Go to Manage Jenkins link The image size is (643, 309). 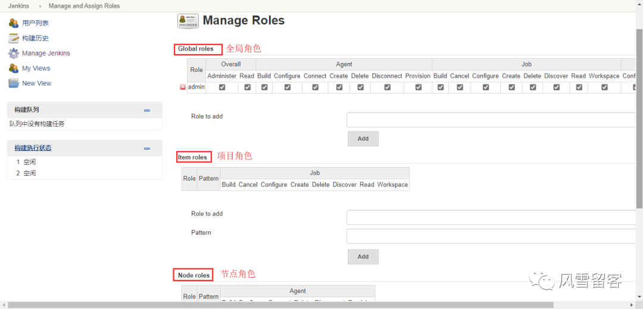(46, 53)
